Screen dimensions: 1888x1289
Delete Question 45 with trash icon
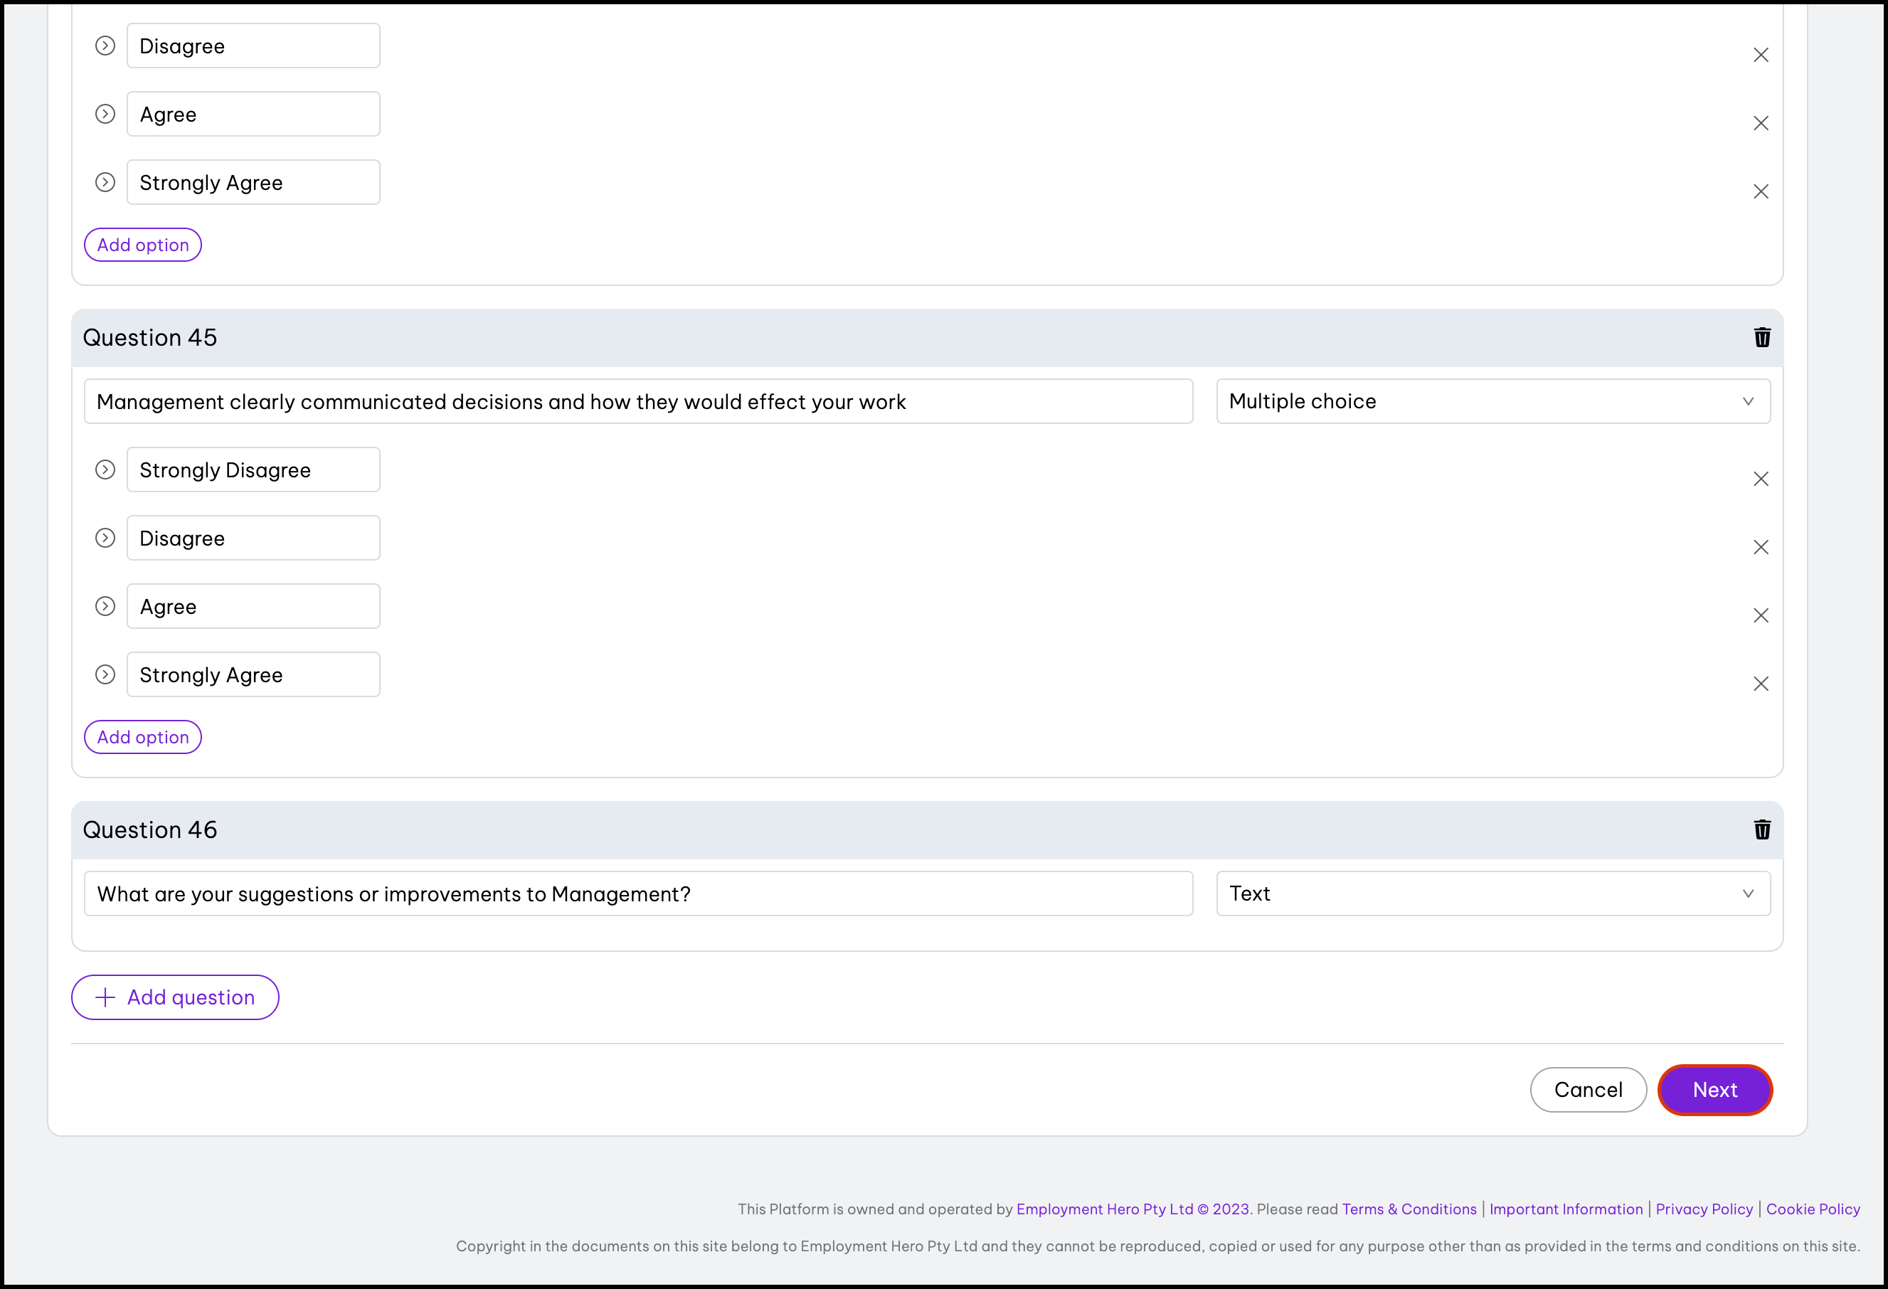coord(1761,338)
